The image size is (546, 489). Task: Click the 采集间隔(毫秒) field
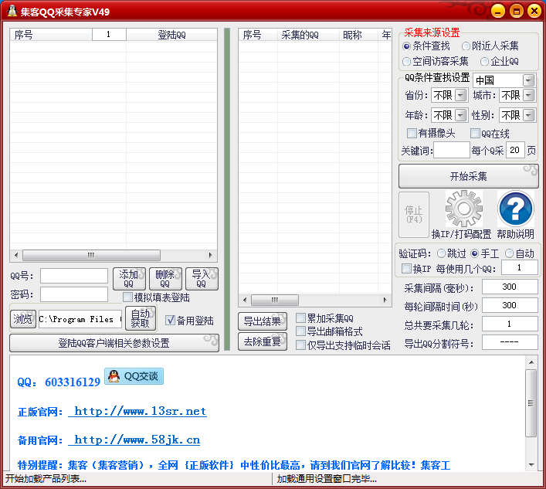tap(510, 287)
